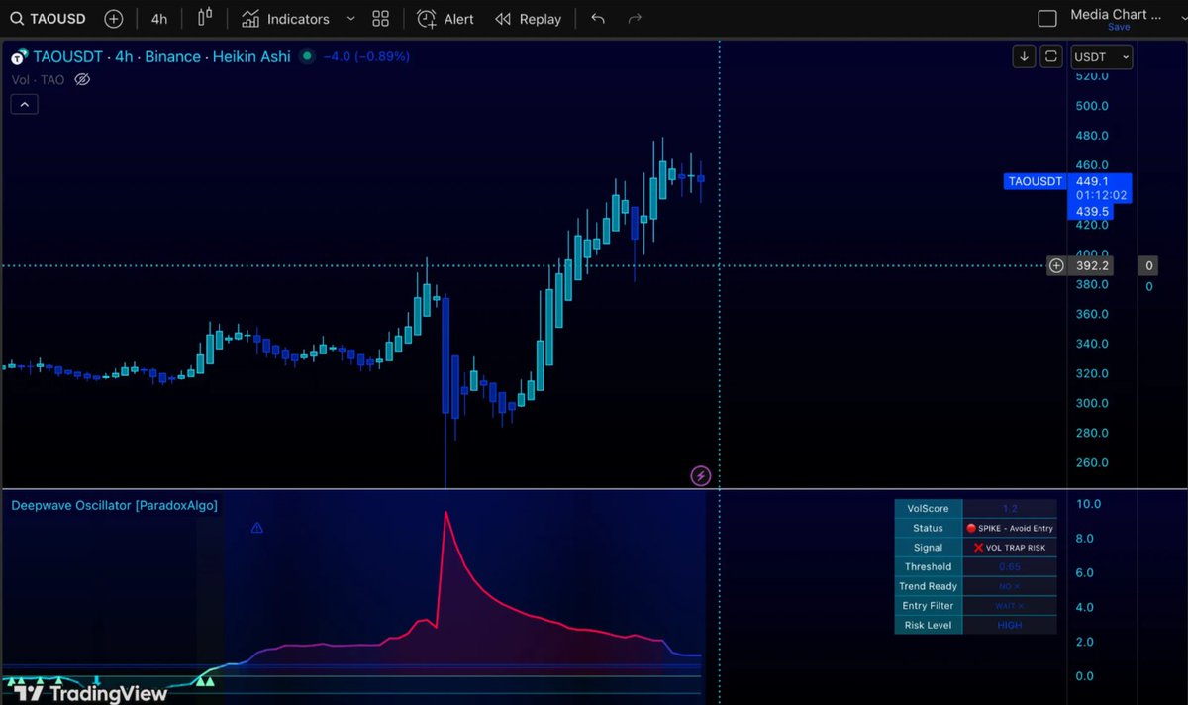The height and width of the screenshot is (705, 1188).
Task: Click the plus icon at 392.2 crosshair
Action: tap(1057, 265)
